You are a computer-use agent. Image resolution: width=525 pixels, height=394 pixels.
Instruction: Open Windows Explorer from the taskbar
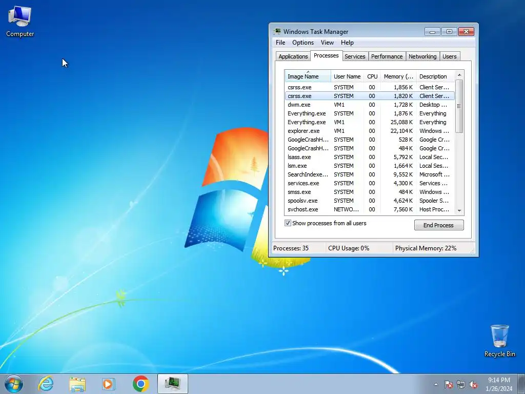tap(77, 384)
